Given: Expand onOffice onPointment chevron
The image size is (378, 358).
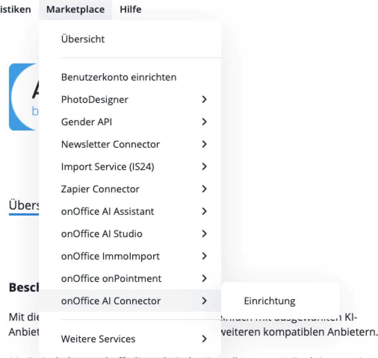Looking at the screenshot, I should pyautogui.click(x=204, y=278).
